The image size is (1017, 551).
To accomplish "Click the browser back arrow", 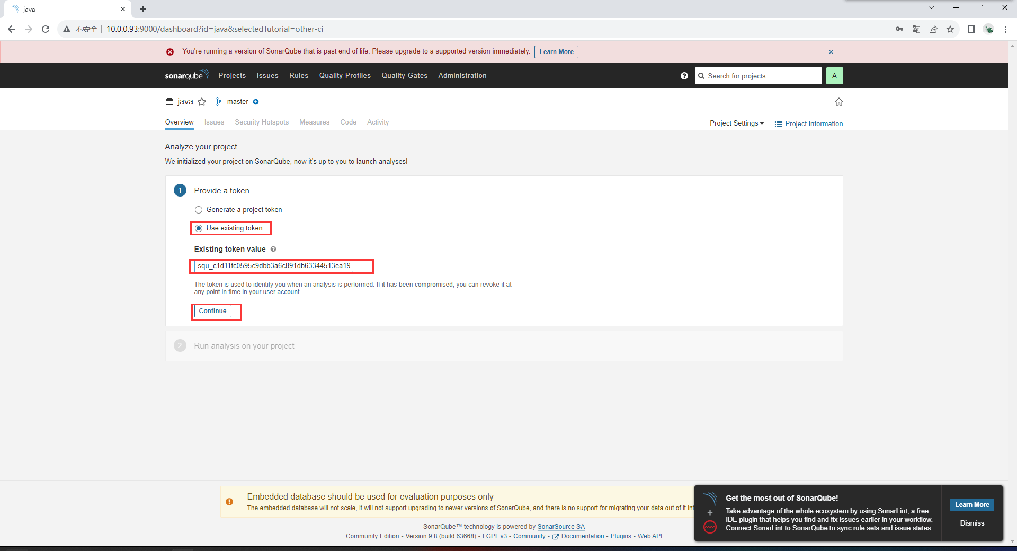I will (x=12, y=29).
